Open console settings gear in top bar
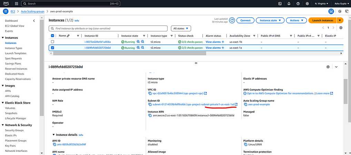 tap(307, 3)
